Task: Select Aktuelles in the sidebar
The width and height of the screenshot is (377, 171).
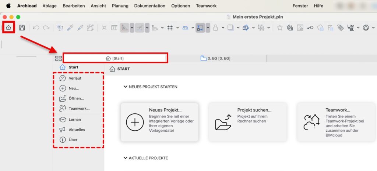Action: click(73, 130)
